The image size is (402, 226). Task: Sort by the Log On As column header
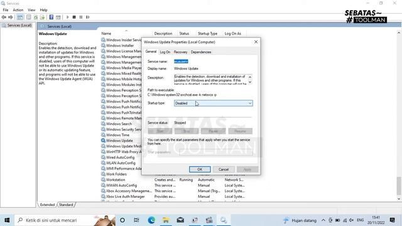tap(233, 33)
